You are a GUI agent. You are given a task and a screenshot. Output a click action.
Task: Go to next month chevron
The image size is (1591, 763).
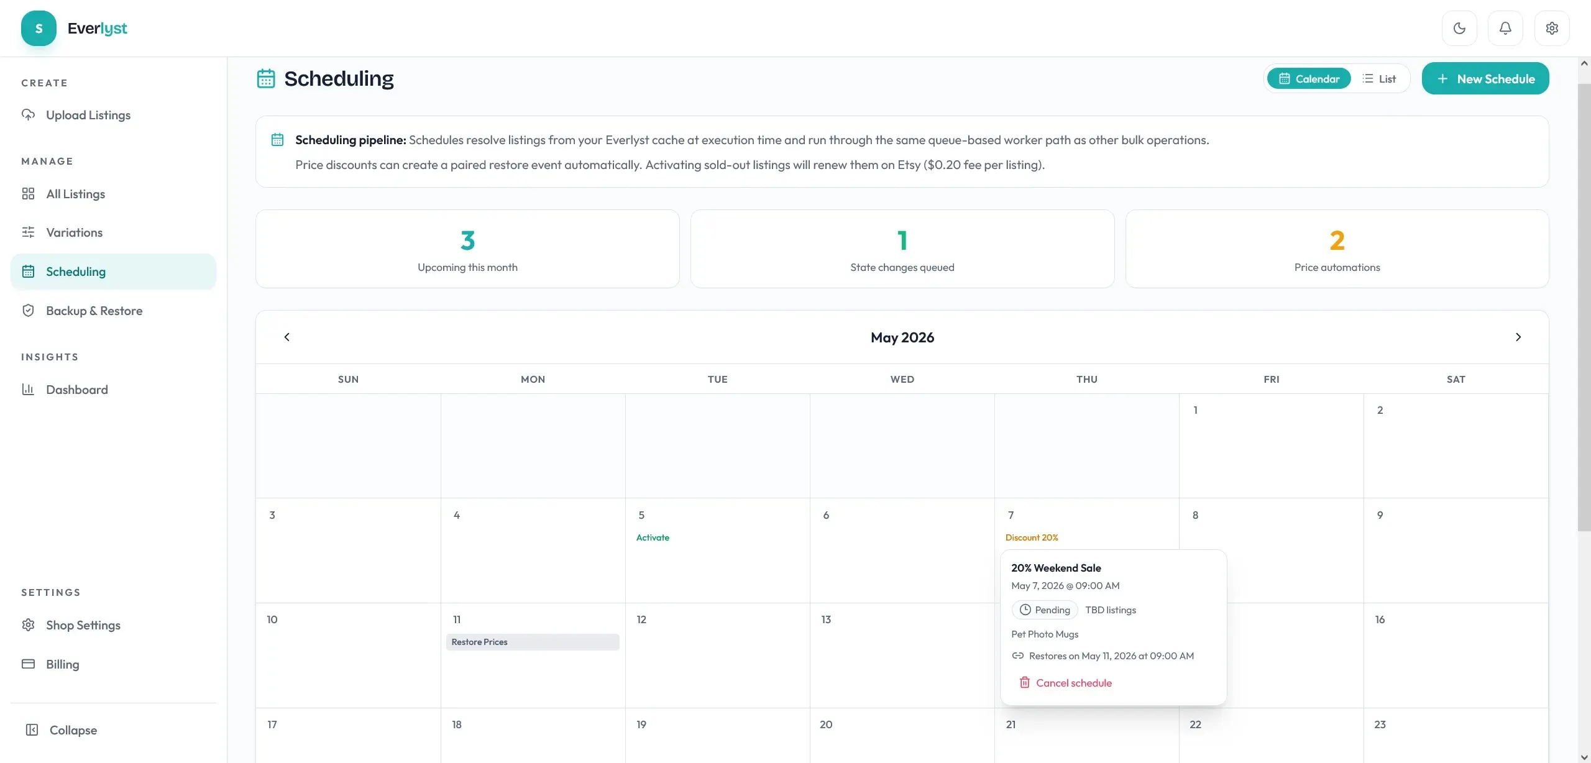(x=1518, y=337)
